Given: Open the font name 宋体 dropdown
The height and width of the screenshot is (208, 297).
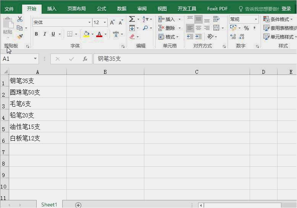Looking at the screenshot, I should pyautogui.click(x=89, y=23).
